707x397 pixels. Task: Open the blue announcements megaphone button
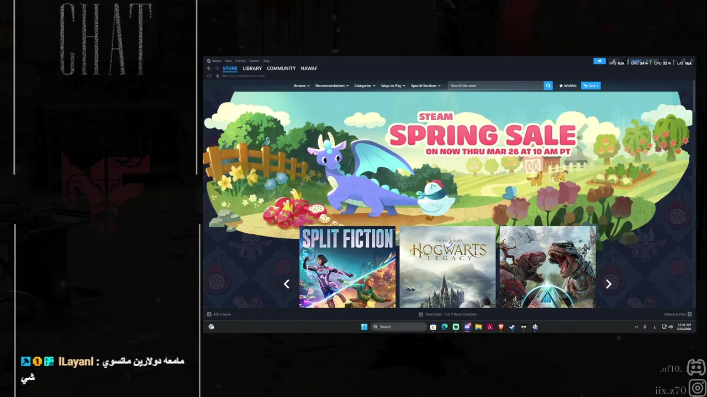tap(599, 61)
